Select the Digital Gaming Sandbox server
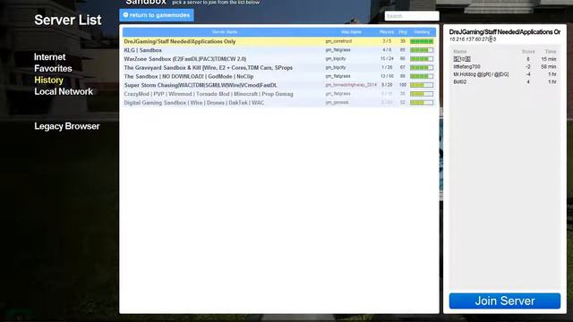 click(x=278, y=103)
